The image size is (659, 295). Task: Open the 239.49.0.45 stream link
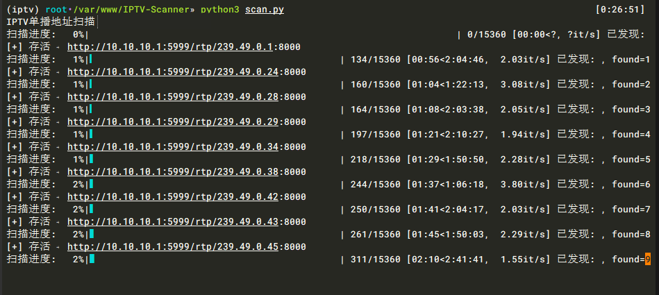point(176,246)
